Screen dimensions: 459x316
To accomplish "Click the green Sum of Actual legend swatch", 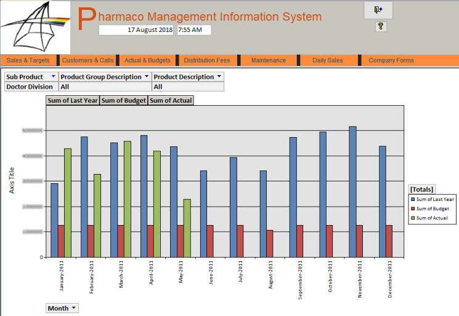I will click(x=413, y=218).
